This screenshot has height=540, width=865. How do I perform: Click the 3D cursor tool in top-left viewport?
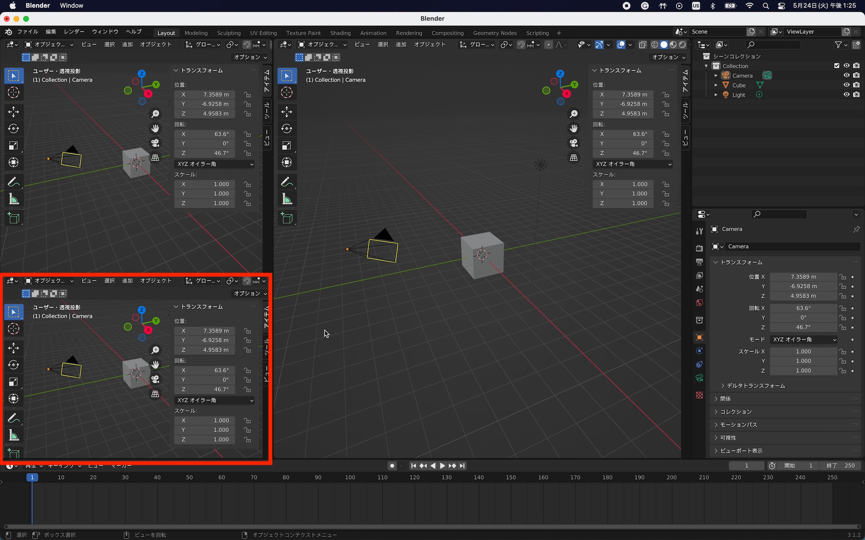coord(13,92)
